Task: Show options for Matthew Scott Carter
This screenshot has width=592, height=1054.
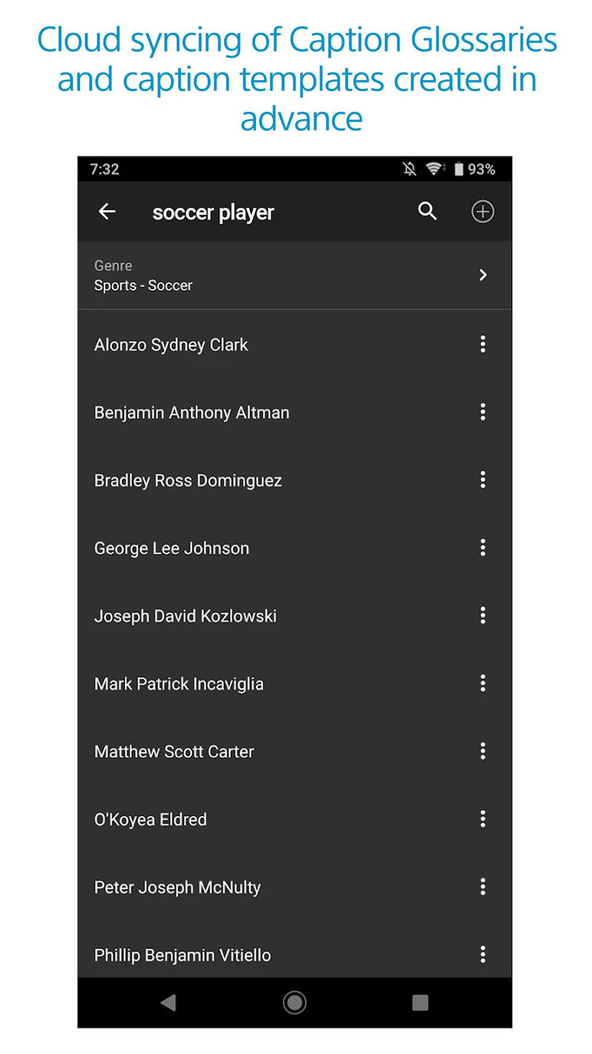Action: [482, 751]
